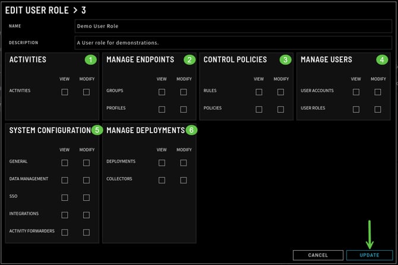Check the Activities Modify checkbox
The image size is (398, 265).
[x=86, y=92]
